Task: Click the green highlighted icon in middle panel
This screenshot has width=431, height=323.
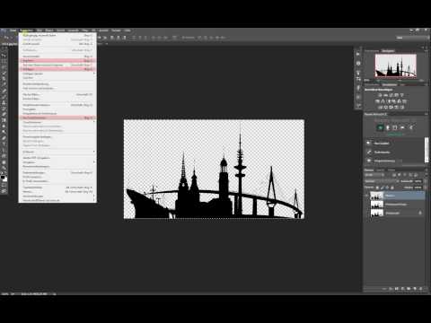Action: 380,127
